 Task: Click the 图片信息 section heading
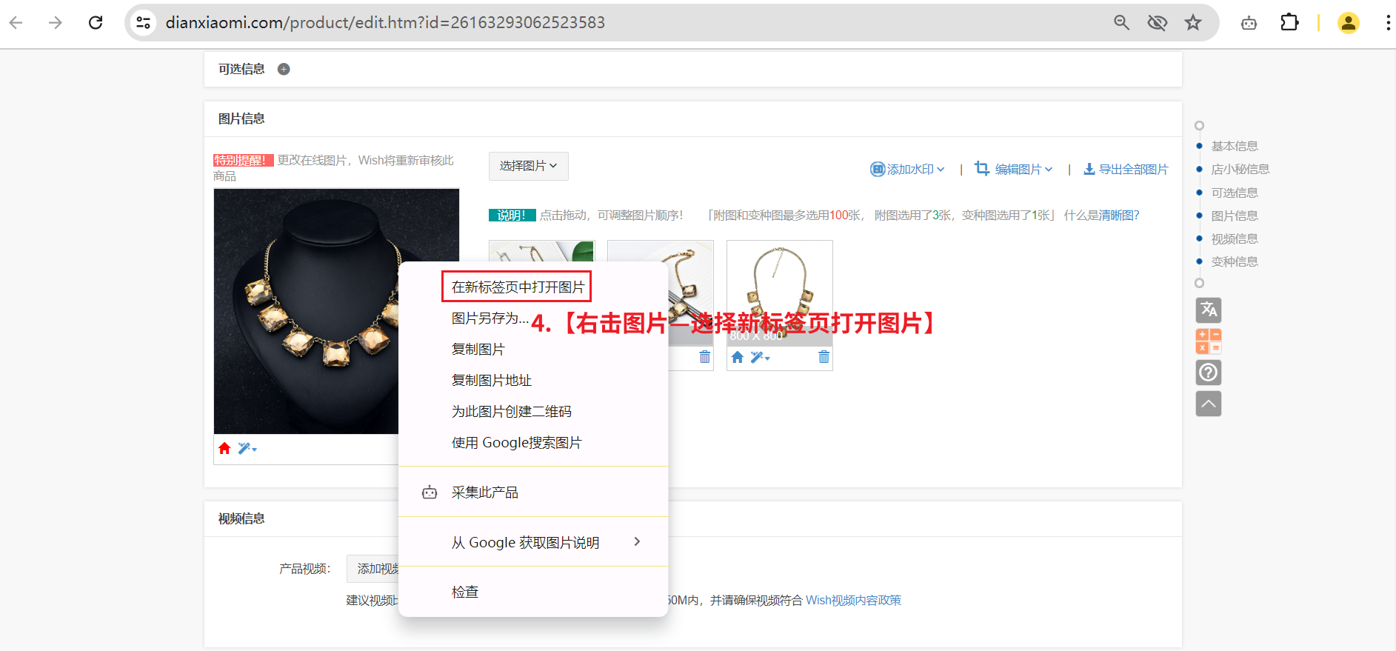[241, 118]
